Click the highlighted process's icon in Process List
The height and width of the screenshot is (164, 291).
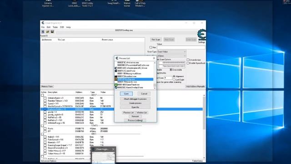pos(116,79)
